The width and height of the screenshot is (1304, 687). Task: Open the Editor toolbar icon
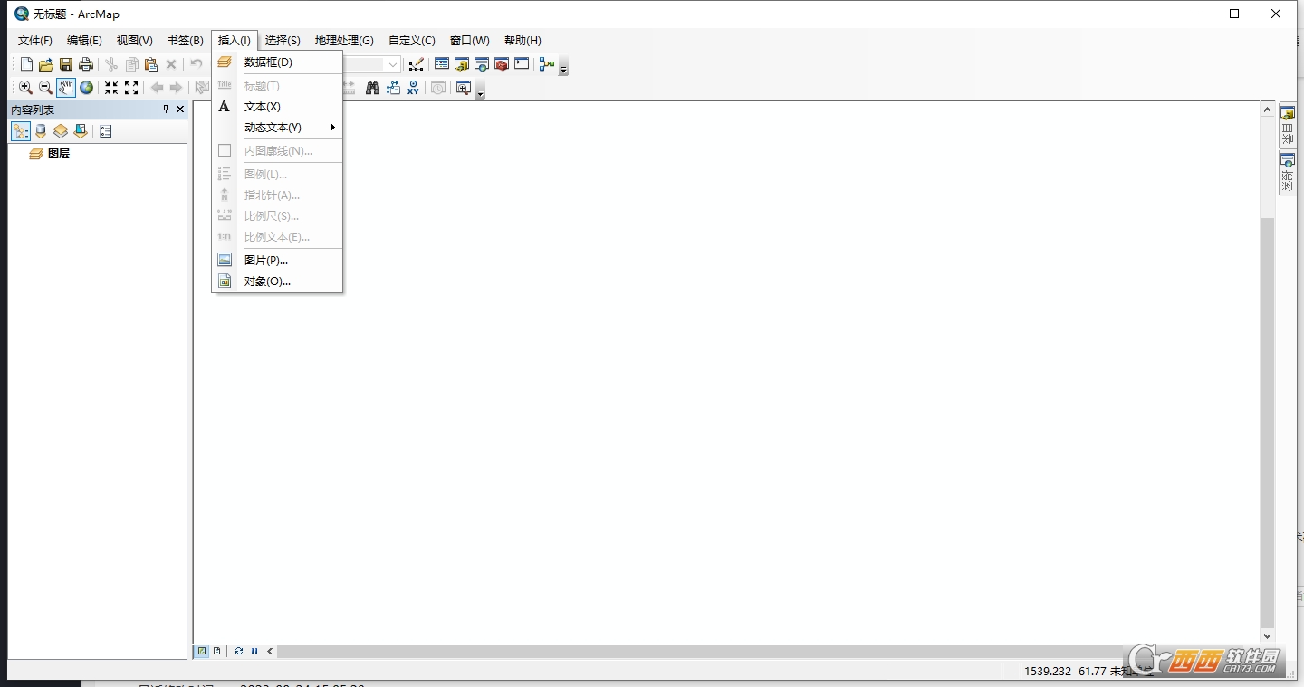click(416, 64)
